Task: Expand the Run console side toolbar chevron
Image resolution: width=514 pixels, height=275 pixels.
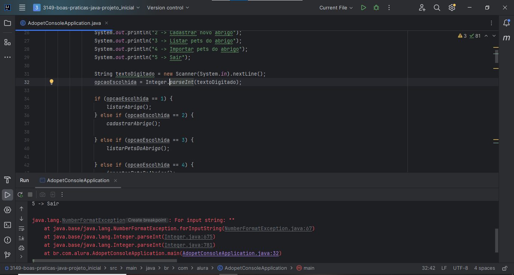Action: point(21,257)
